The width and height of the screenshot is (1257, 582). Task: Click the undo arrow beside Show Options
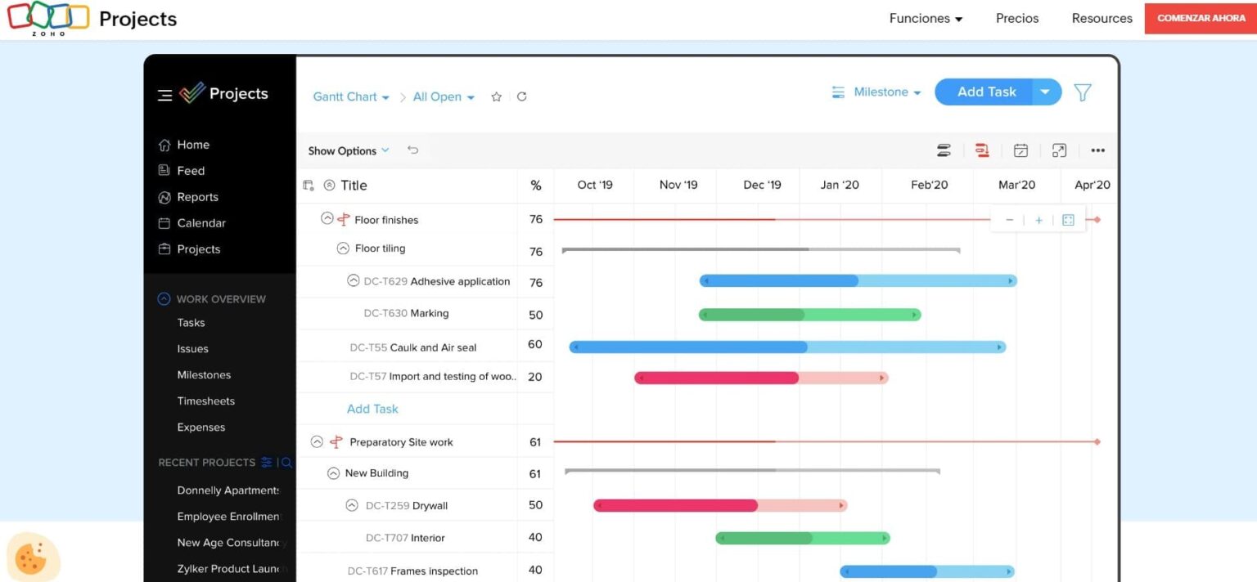click(413, 150)
